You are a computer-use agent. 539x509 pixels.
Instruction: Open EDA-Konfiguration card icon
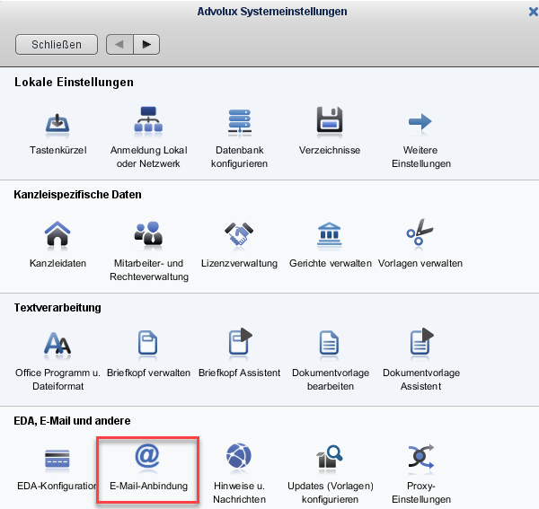(57, 459)
